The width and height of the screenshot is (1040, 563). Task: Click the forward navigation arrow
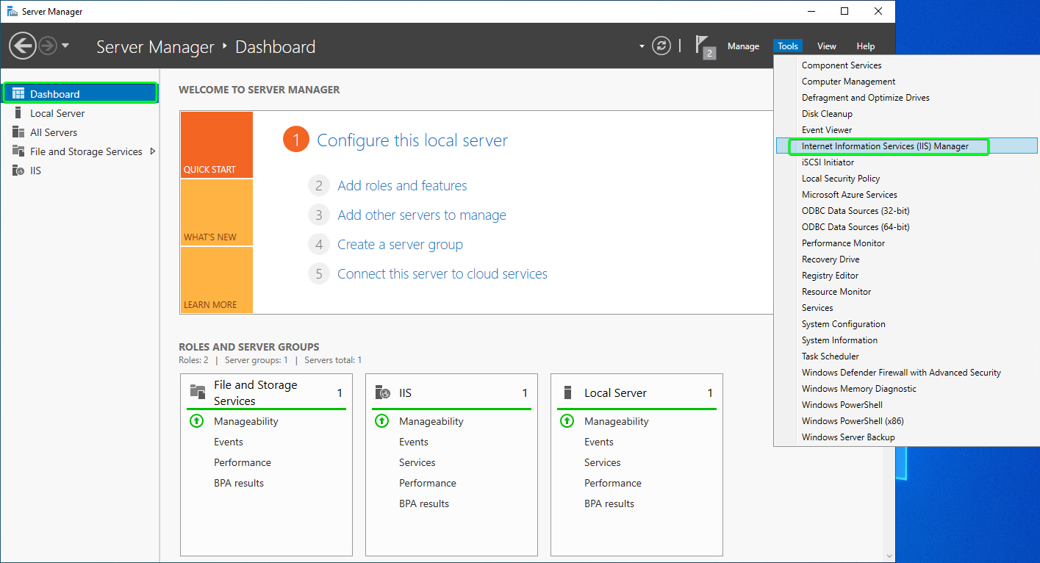pyautogui.click(x=48, y=46)
